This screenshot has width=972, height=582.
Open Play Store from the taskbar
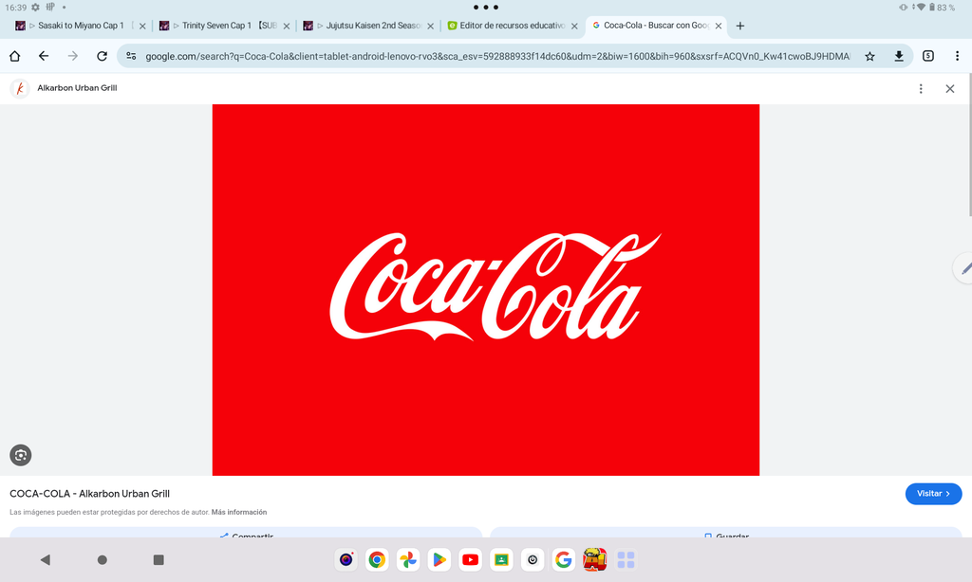pos(439,559)
